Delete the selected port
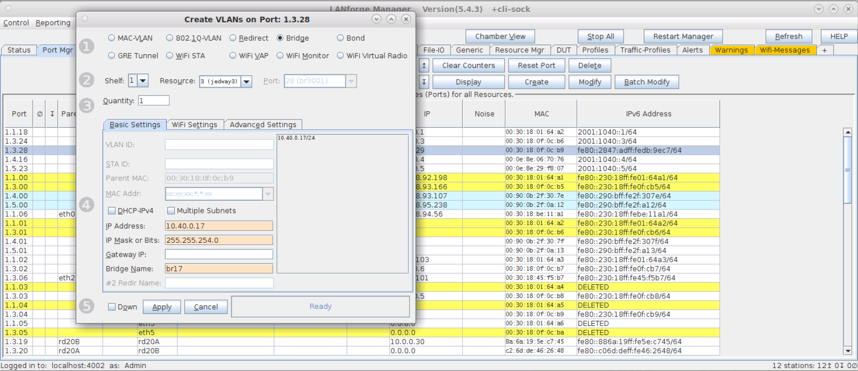Screen dimensions: 858x371 click(590, 66)
